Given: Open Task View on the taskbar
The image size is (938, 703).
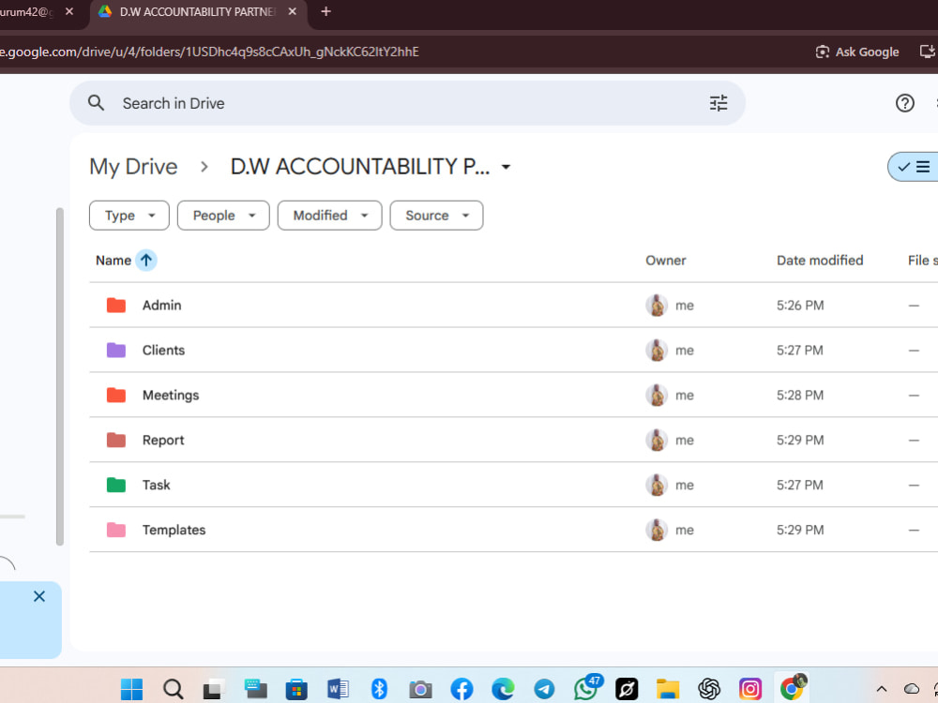Looking at the screenshot, I should pyautogui.click(x=214, y=689).
